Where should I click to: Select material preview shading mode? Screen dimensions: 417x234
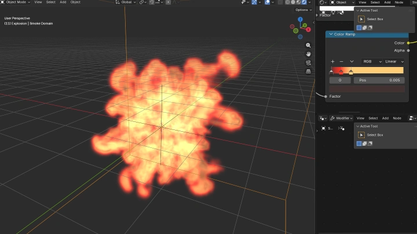pos(298,2)
